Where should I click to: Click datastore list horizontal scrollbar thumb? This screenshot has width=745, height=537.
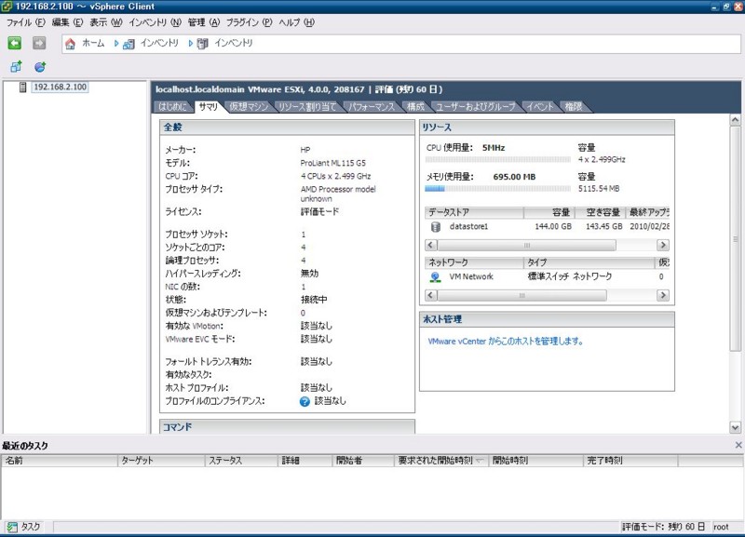(x=526, y=246)
